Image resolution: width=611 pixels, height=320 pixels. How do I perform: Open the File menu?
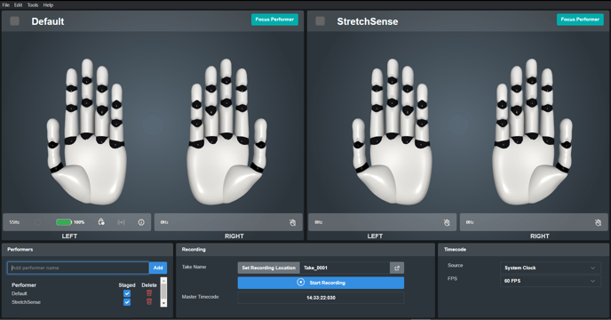tap(6, 5)
